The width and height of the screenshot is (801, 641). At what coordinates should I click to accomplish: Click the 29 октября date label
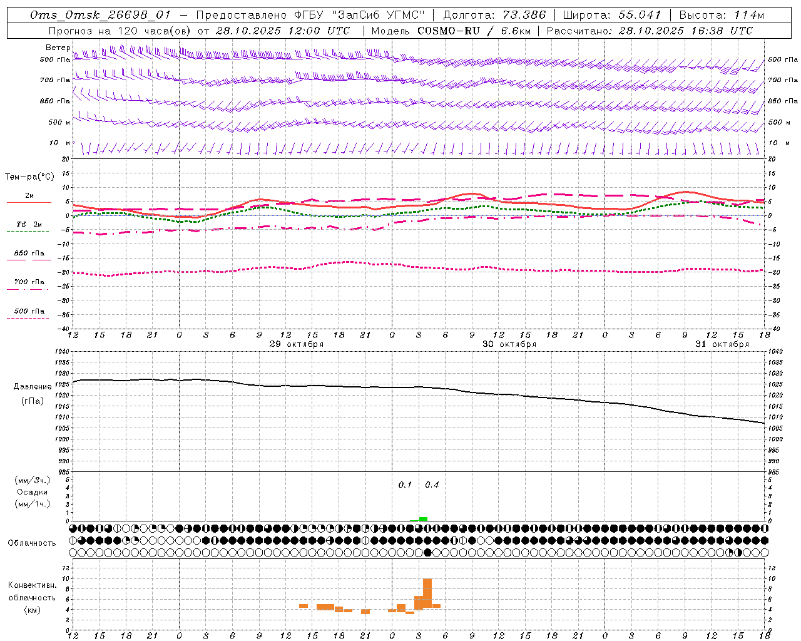pos(297,344)
